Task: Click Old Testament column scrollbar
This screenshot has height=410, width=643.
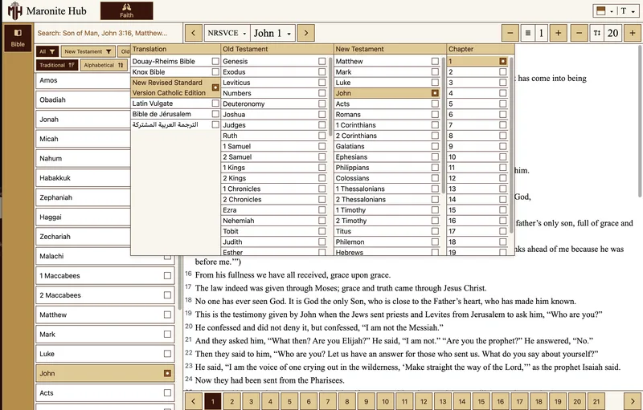Action: click(x=330, y=96)
